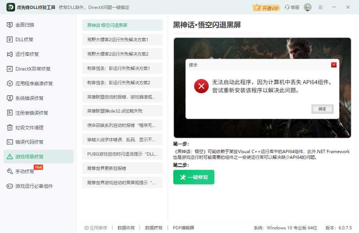Open 运行库修复 section

pos(38,54)
